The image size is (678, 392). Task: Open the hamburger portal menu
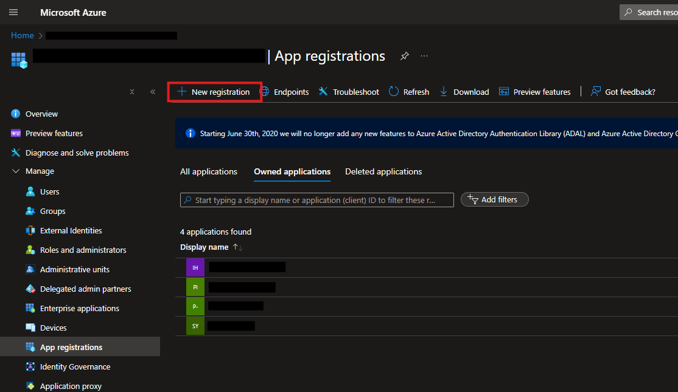[x=13, y=12]
